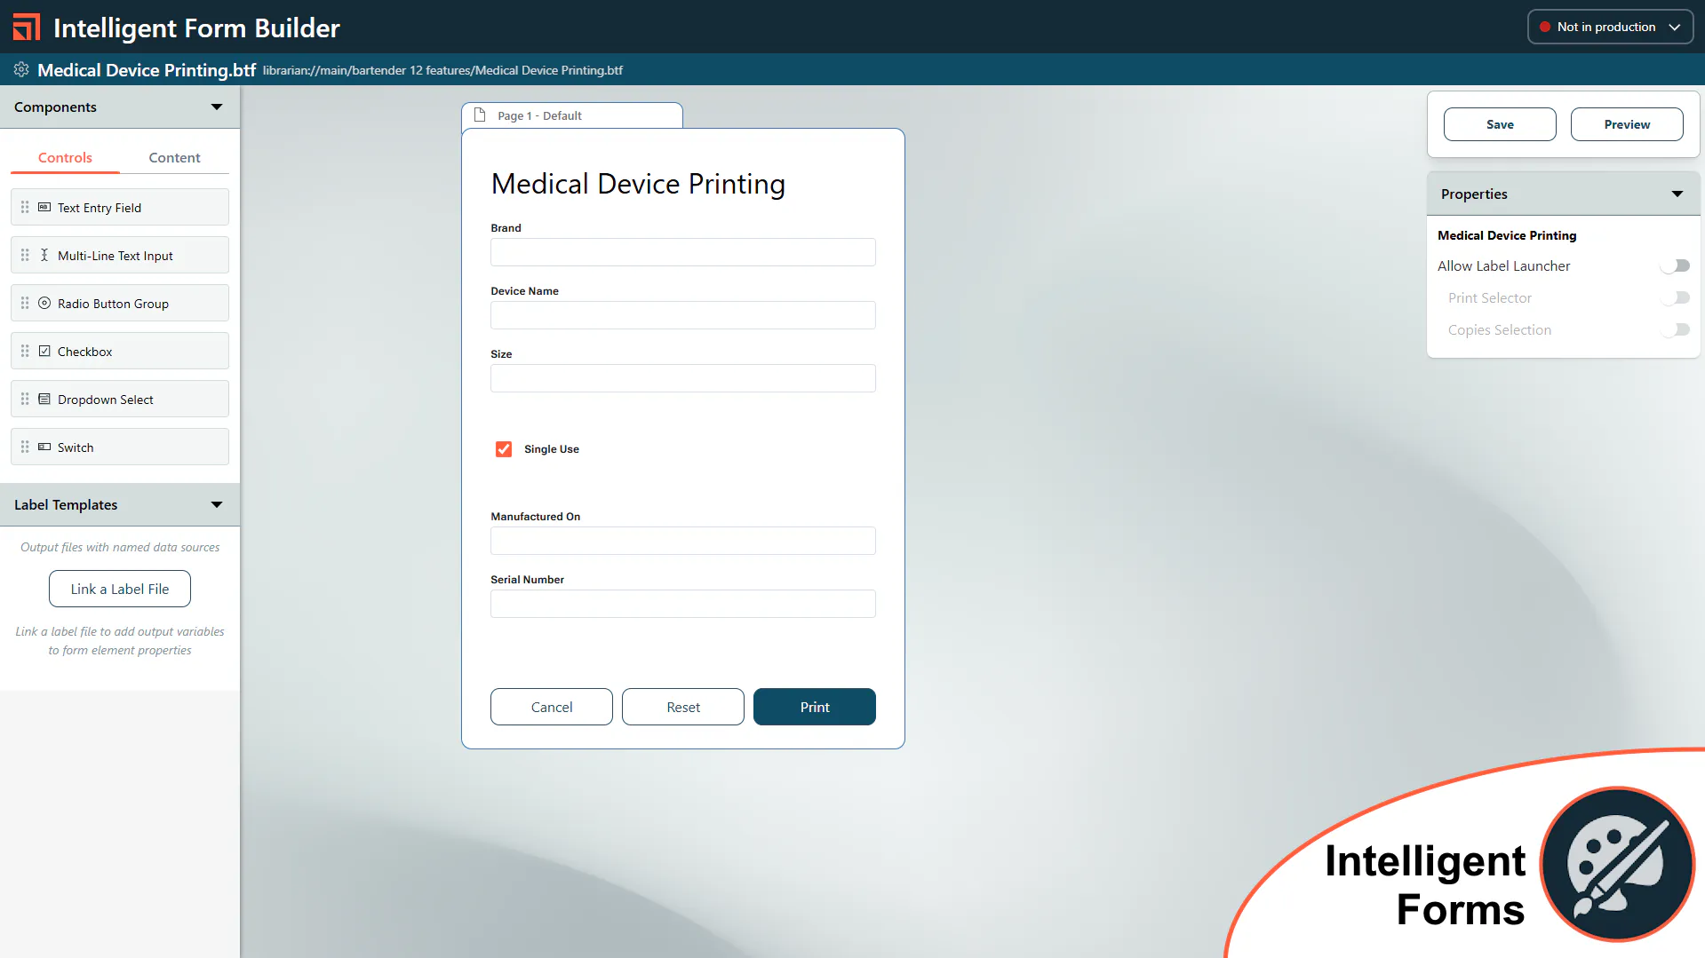Open the Not in production dropdown
Image resolution: width=1705 pixels, height=958 pixels.
pyautogui.click(x=1609, y=27)
